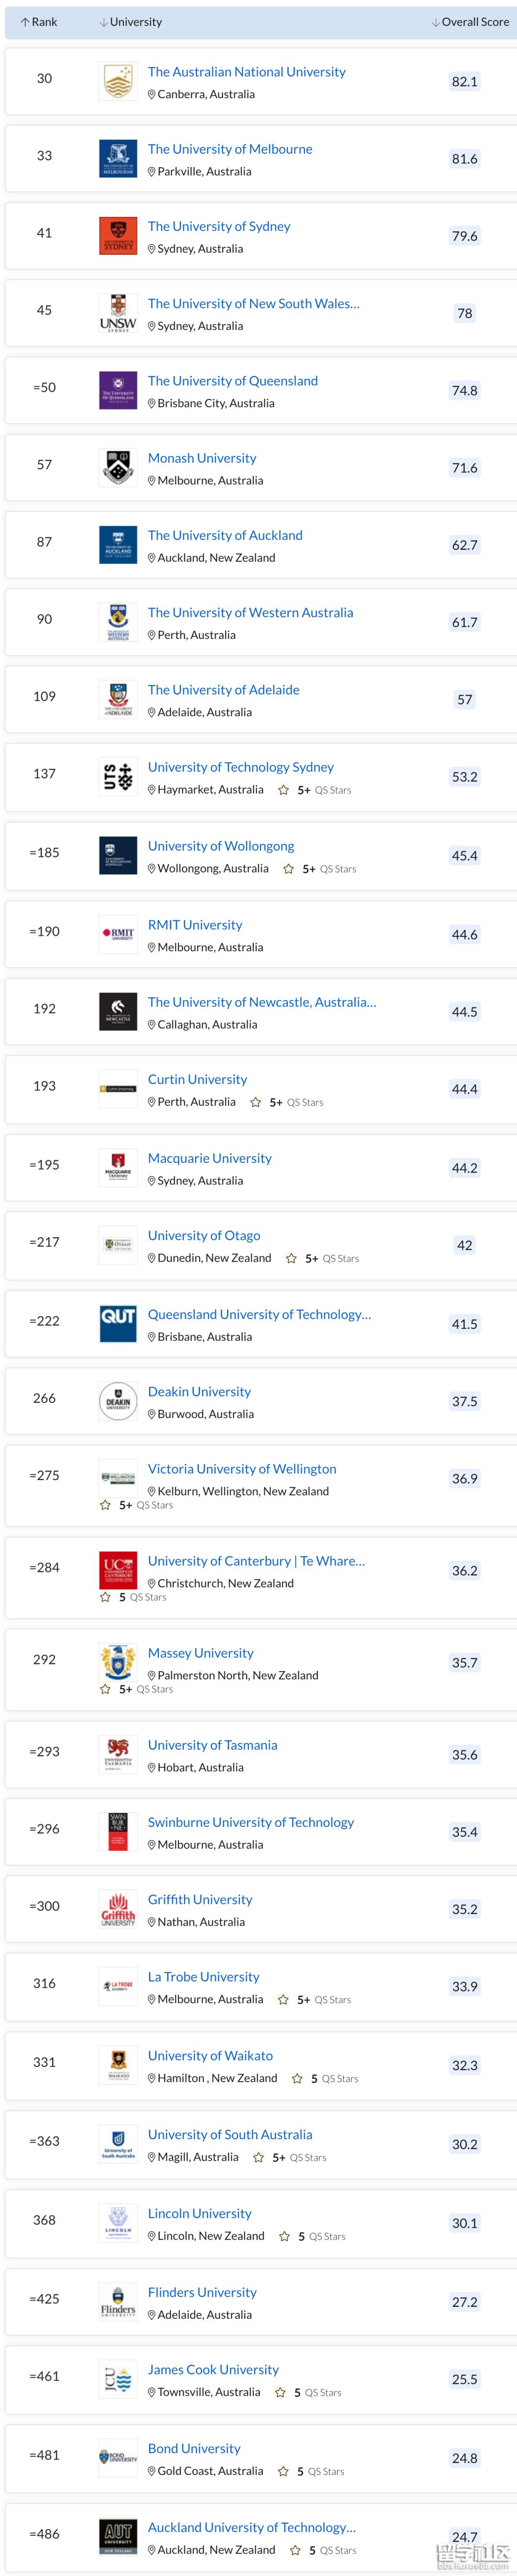Click location pin beside Canberra, Australia

[152, 95]
